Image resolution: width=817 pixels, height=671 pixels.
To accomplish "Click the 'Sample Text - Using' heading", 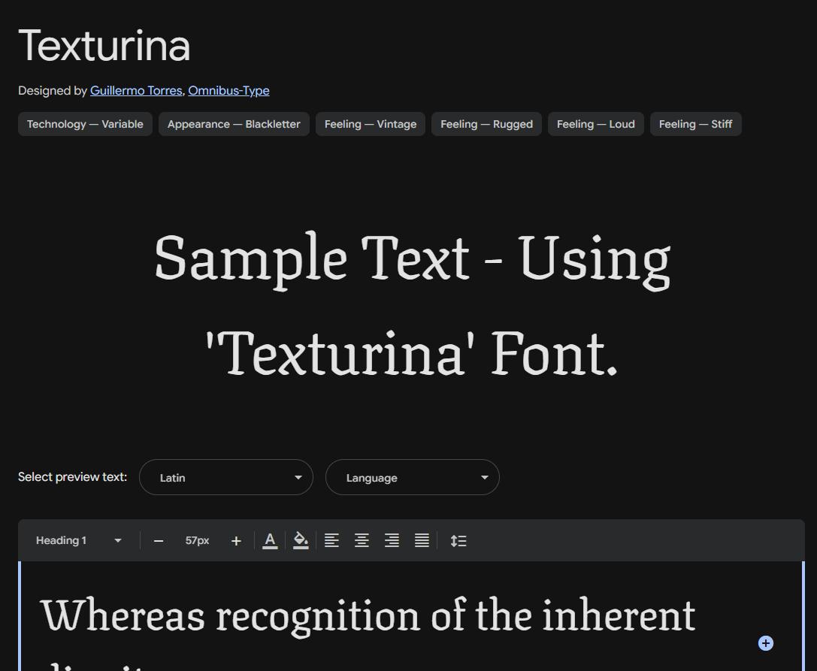I will click(x=413, y=259).
